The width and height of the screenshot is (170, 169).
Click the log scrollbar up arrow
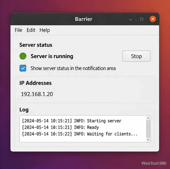pos(148,118)
